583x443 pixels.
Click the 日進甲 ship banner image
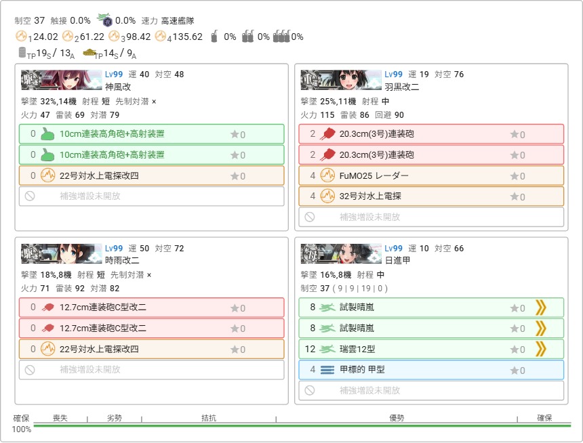[340, 253]
